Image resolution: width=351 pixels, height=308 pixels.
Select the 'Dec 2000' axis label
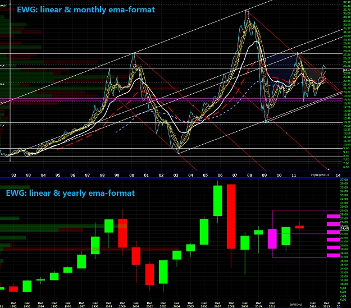point(122,305)
